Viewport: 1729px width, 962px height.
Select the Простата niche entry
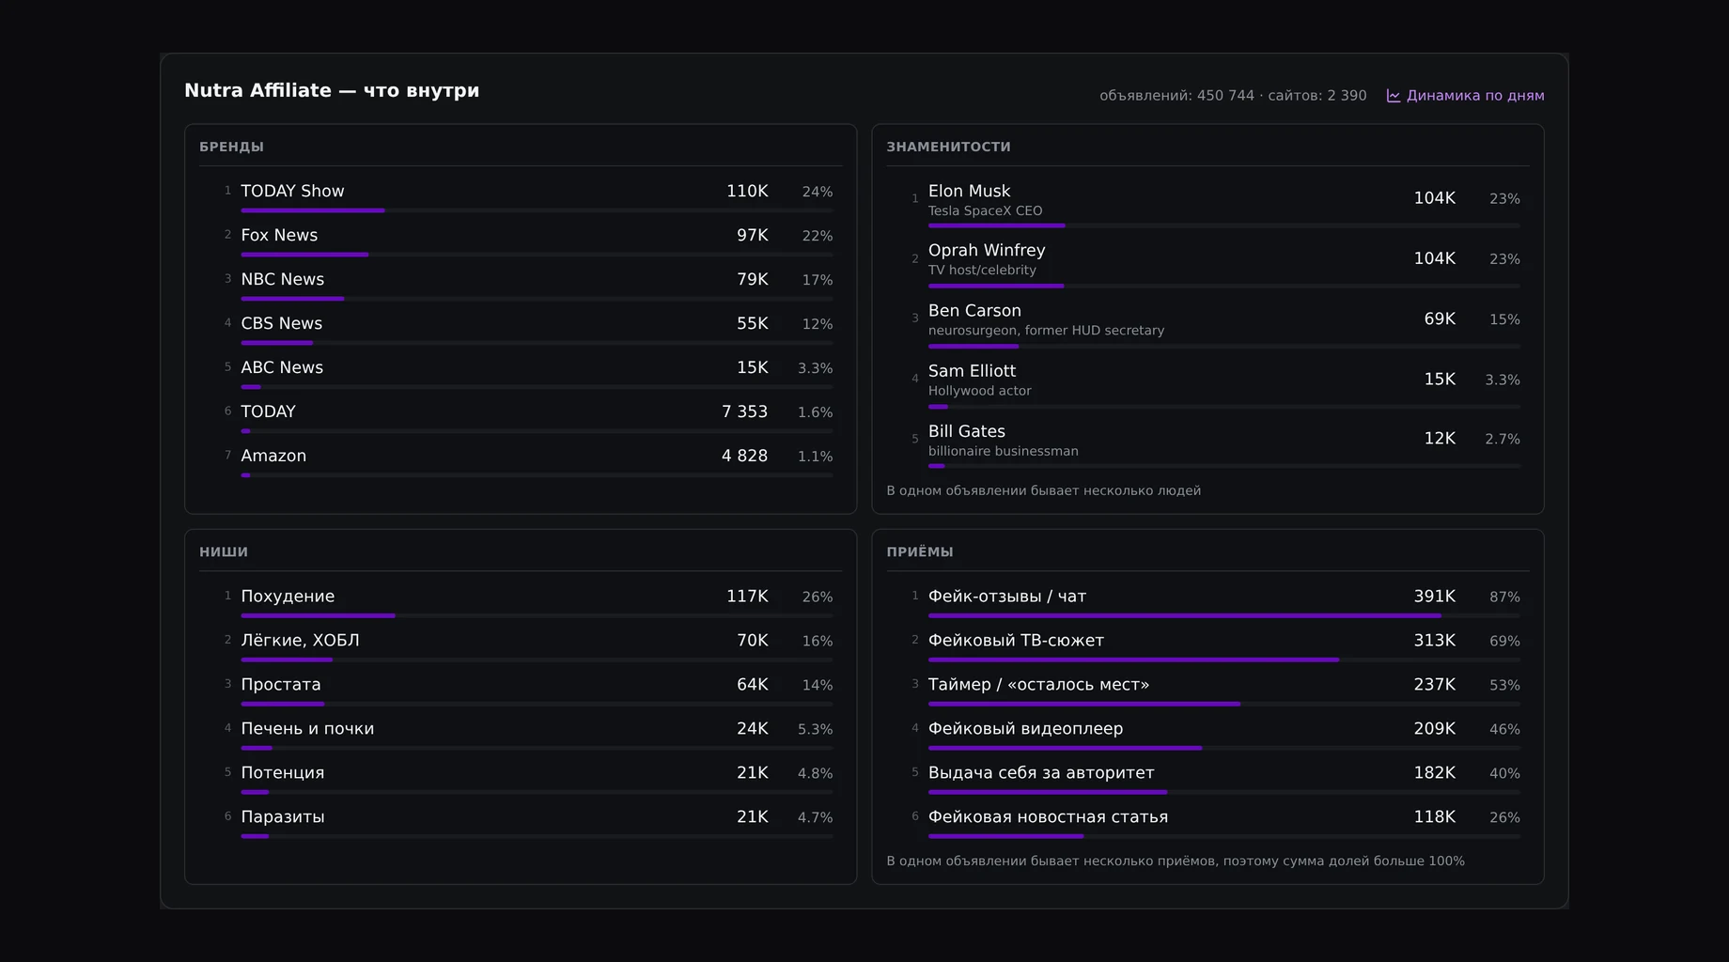[x=527, y=690]
